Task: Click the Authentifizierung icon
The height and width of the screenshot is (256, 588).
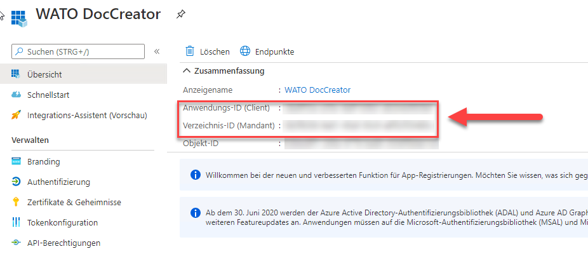Action: pos(17,182)
